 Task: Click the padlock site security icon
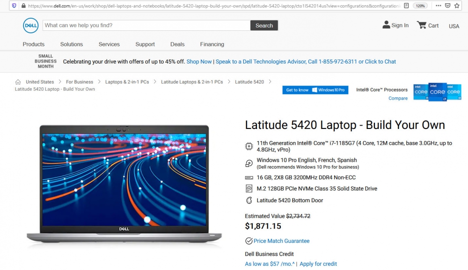tap(23, 6)
